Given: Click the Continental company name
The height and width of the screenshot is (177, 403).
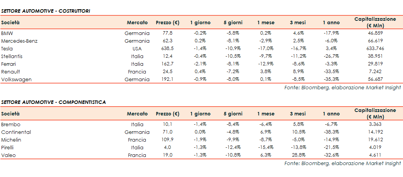Looking at the screenshot, I should (x=16, y=132).
